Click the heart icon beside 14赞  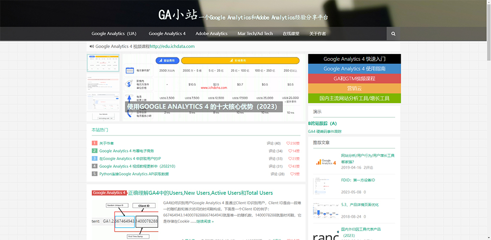290,151
